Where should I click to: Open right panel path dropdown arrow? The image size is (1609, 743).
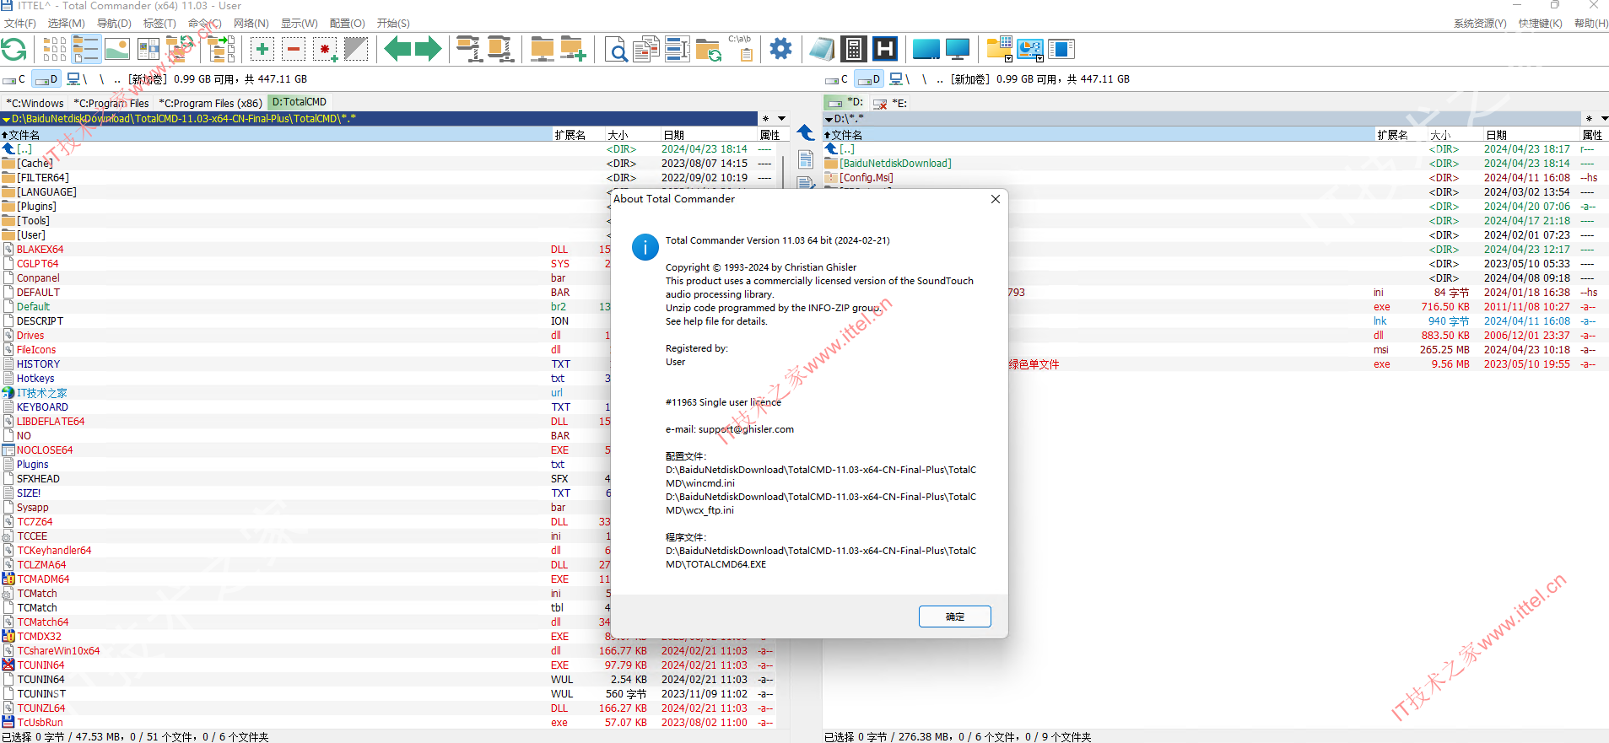[x=829, y=119]
